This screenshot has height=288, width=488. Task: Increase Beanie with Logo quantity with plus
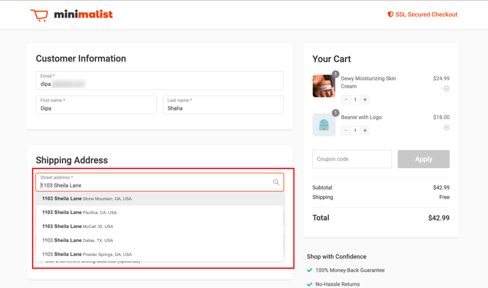365,131
